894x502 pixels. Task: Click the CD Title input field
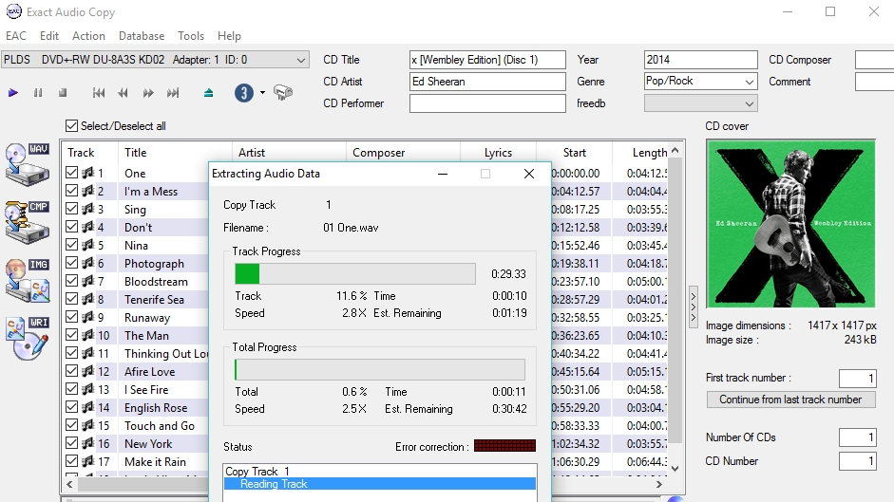point(487,60)
